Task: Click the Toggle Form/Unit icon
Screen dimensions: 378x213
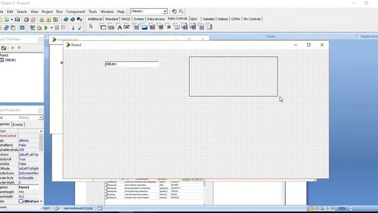Action: pyautogui.click(x=13, y=28)
